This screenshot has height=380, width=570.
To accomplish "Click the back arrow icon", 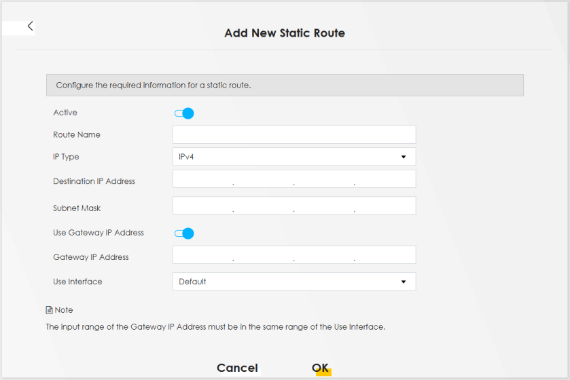I will point(30,26).
